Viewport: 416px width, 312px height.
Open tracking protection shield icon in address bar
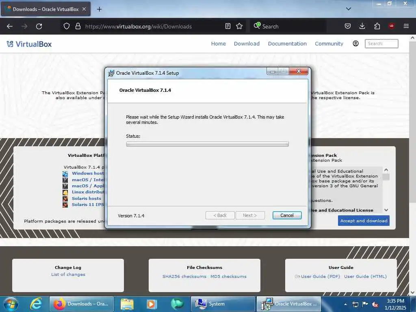pos(67,26)
